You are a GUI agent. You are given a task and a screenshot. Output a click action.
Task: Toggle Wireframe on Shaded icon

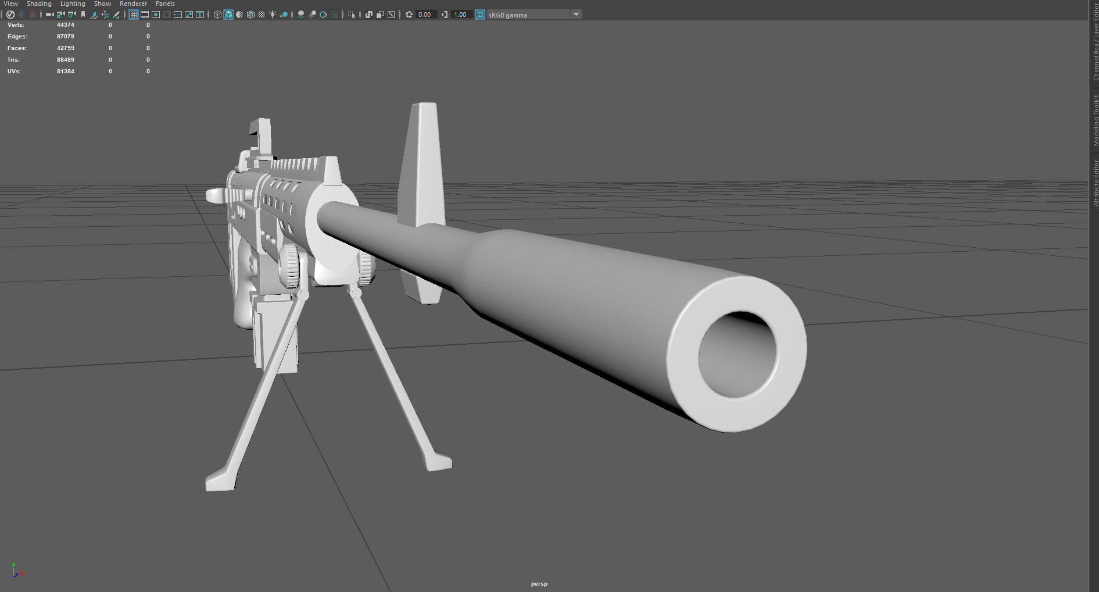tap(250, 15)
